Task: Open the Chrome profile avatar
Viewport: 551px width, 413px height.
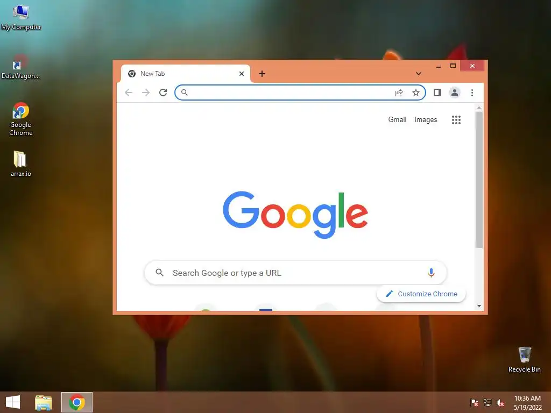Action: (x=455, y=92)
